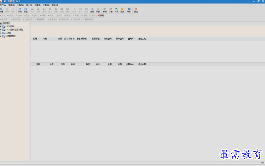Click the red icon button ending the second toolbar row
This screenshot has width=265, height=166.
[x=101, y=15]
